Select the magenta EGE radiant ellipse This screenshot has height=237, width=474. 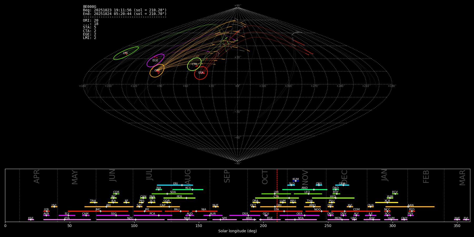pyautogui.click(x=155, y=60)
